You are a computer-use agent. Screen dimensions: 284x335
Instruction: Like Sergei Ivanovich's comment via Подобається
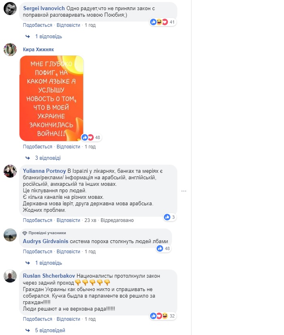coord(37,25)
